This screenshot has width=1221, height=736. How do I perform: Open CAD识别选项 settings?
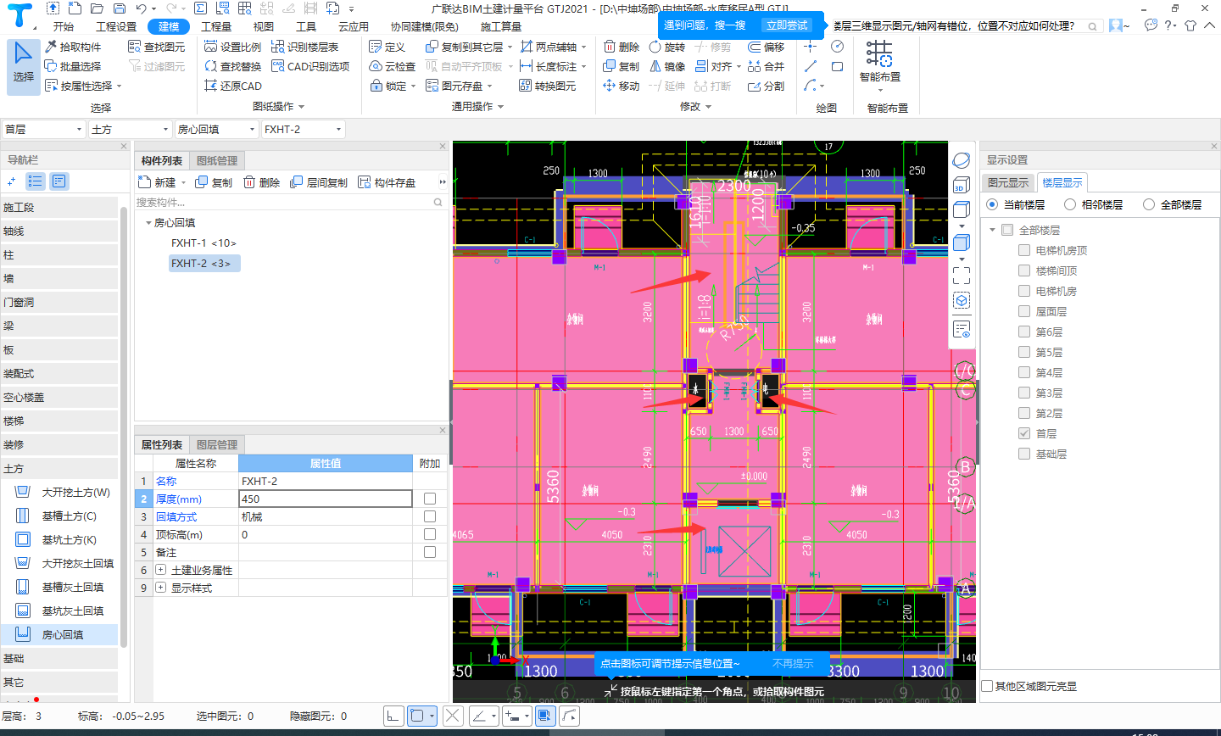(x=310, y=66)
